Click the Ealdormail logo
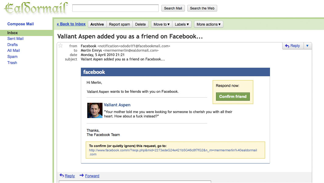Screen dimensions: 324x183 [36, 8]
